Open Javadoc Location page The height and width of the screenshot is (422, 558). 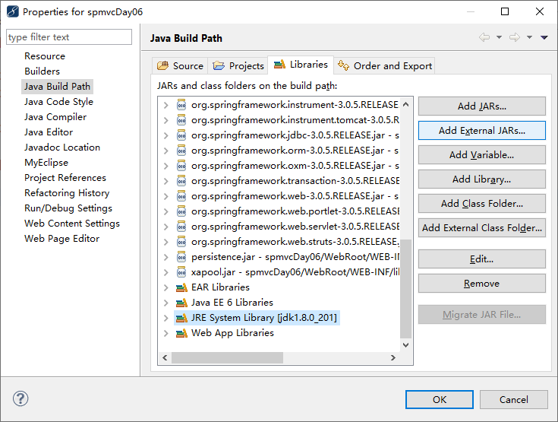click(x=62, y=148)
